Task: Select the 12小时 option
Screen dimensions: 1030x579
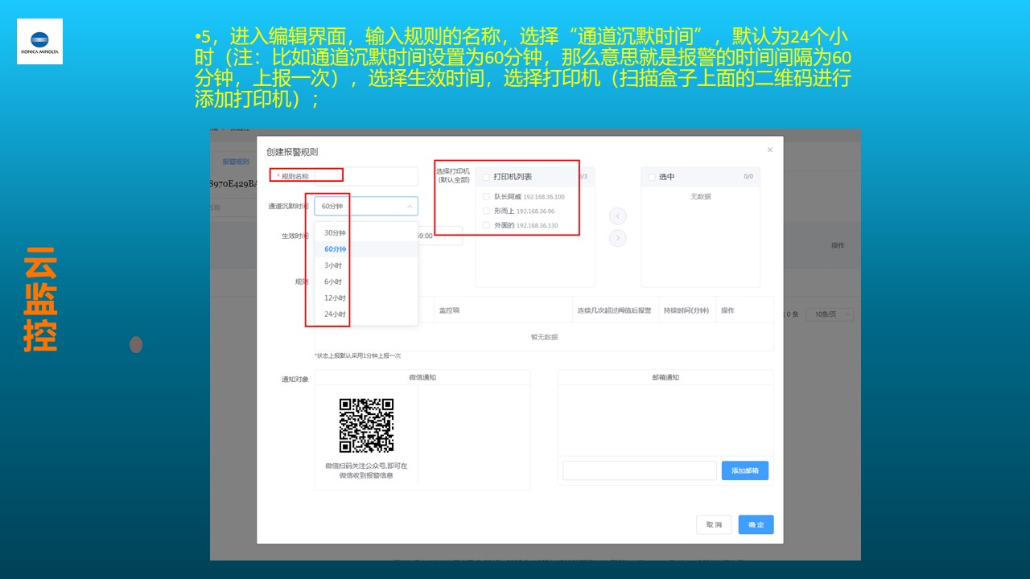Action: click(335, 298)
